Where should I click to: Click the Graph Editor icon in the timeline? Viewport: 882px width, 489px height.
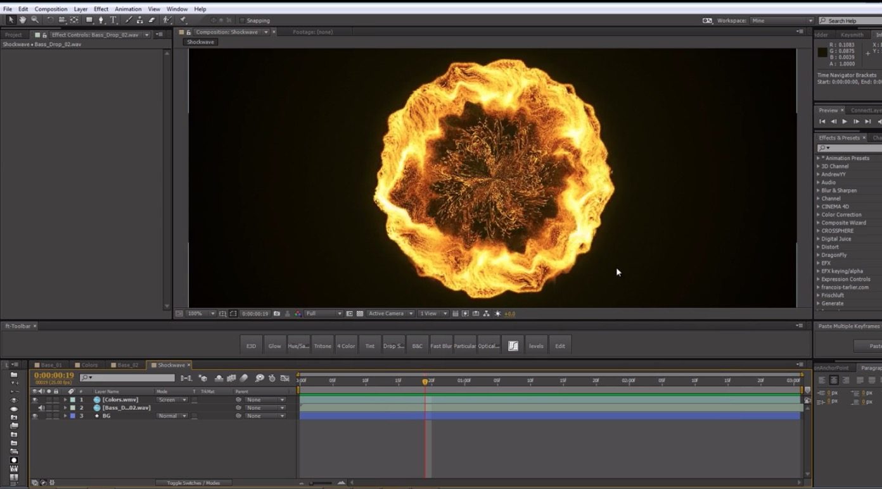[285, 378]
